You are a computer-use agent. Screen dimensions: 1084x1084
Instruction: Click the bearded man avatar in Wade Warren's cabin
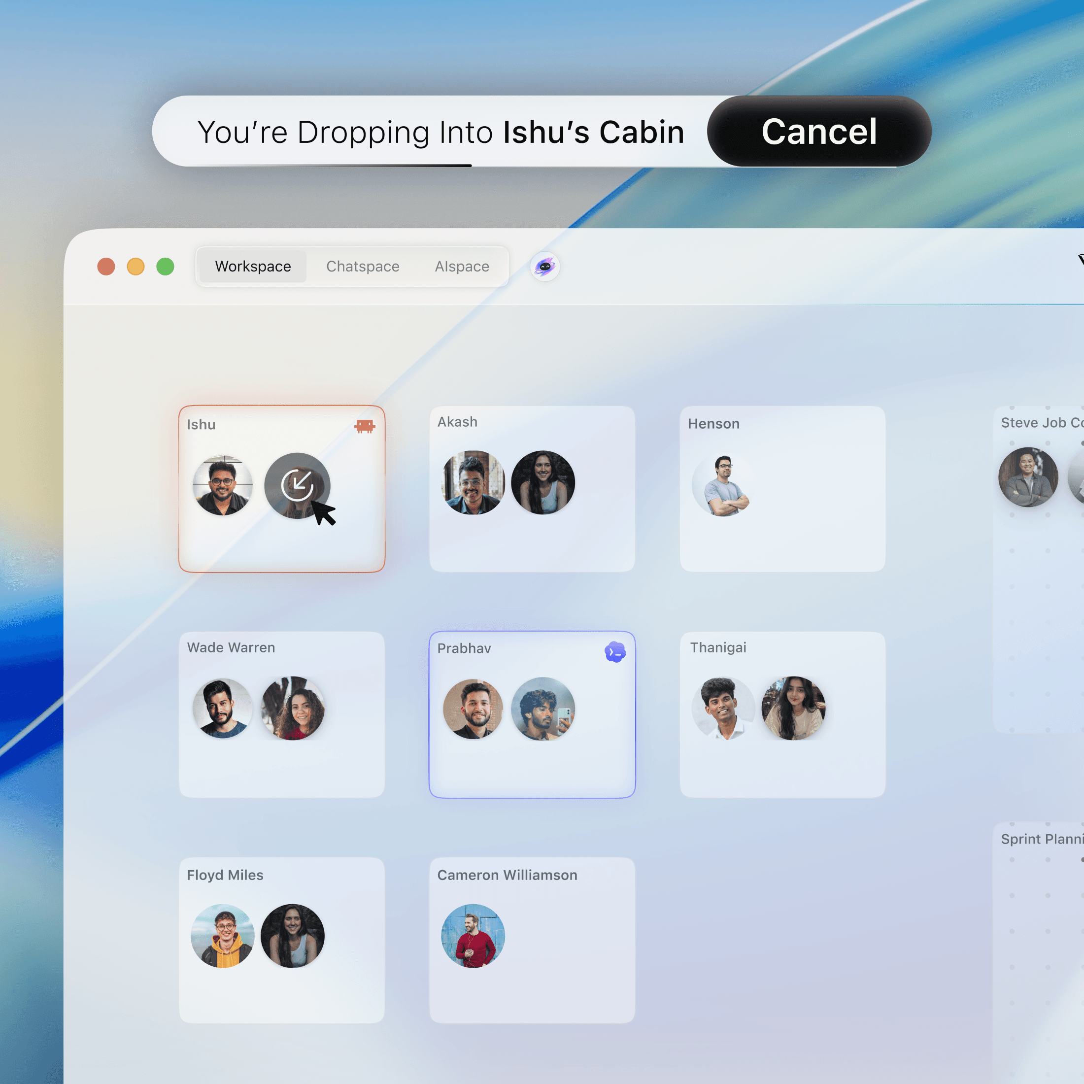tap(223, 708)
